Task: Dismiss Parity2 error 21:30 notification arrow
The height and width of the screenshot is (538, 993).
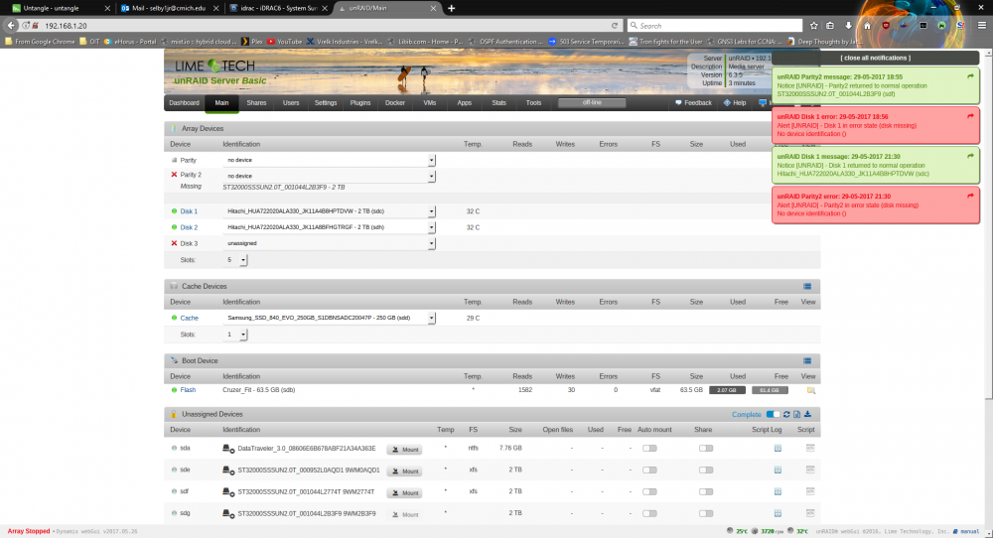Action: 970,197
